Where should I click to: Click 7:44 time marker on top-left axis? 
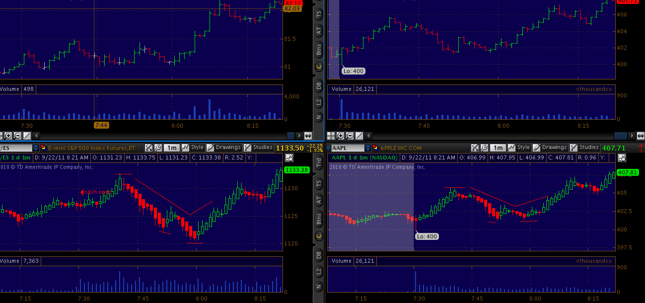[x=101, y=125]
